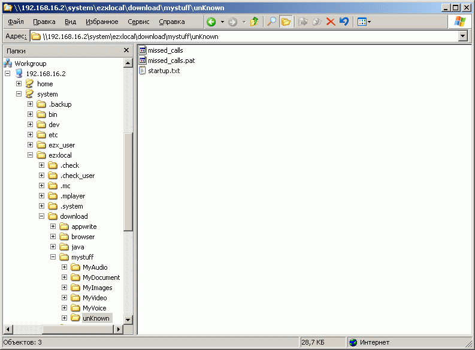
Task: Select the MyVoice folder in tree
Action: tap(95, 308)
